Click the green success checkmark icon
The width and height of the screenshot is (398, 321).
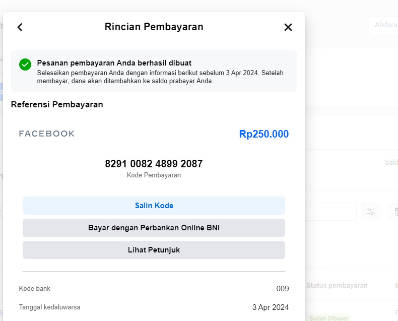tap(25, 65)
